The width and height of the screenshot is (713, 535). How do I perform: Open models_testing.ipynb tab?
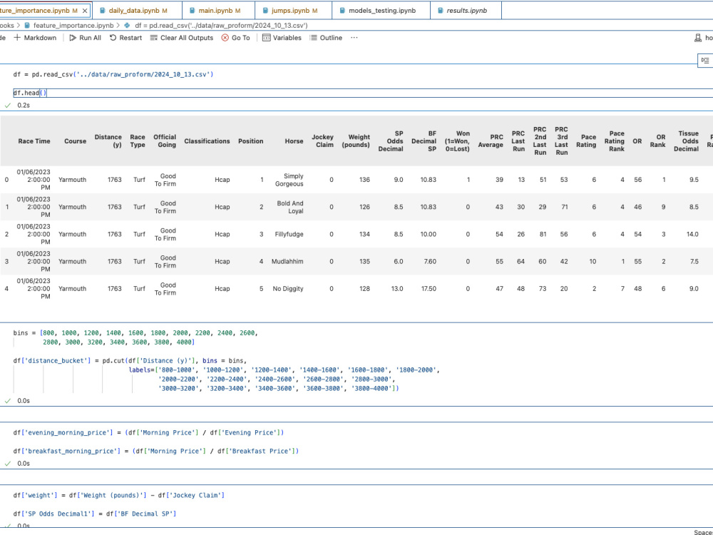(381, 11)
